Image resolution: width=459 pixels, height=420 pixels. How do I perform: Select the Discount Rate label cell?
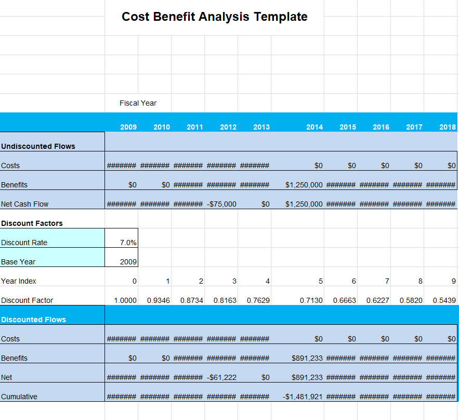tap(24, 243)
